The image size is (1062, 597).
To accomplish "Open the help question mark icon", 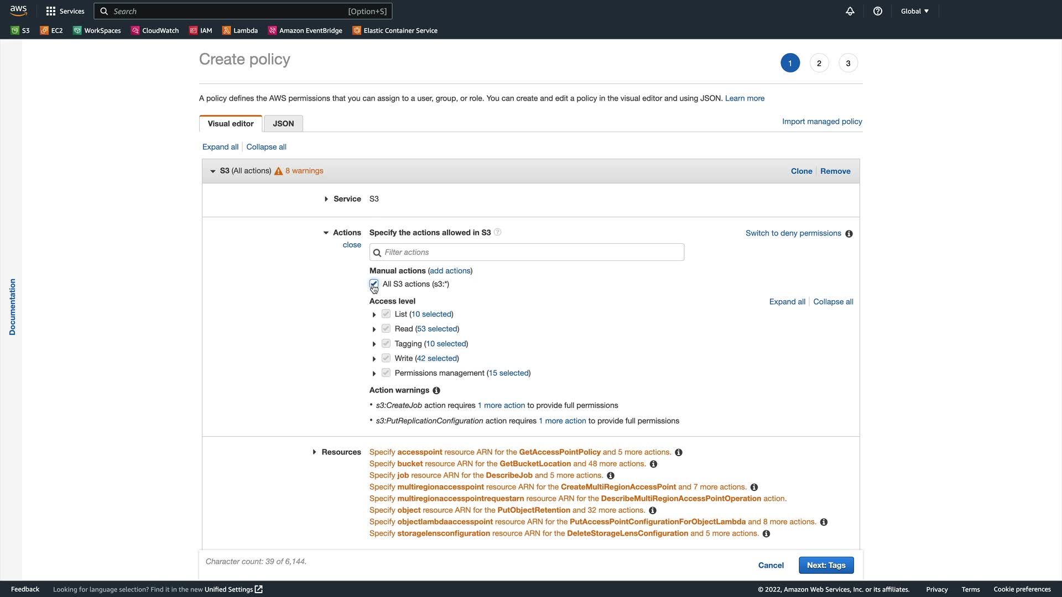I will pos(878,11).
